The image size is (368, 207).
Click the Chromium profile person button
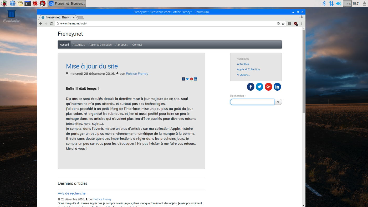coord(301,16)
